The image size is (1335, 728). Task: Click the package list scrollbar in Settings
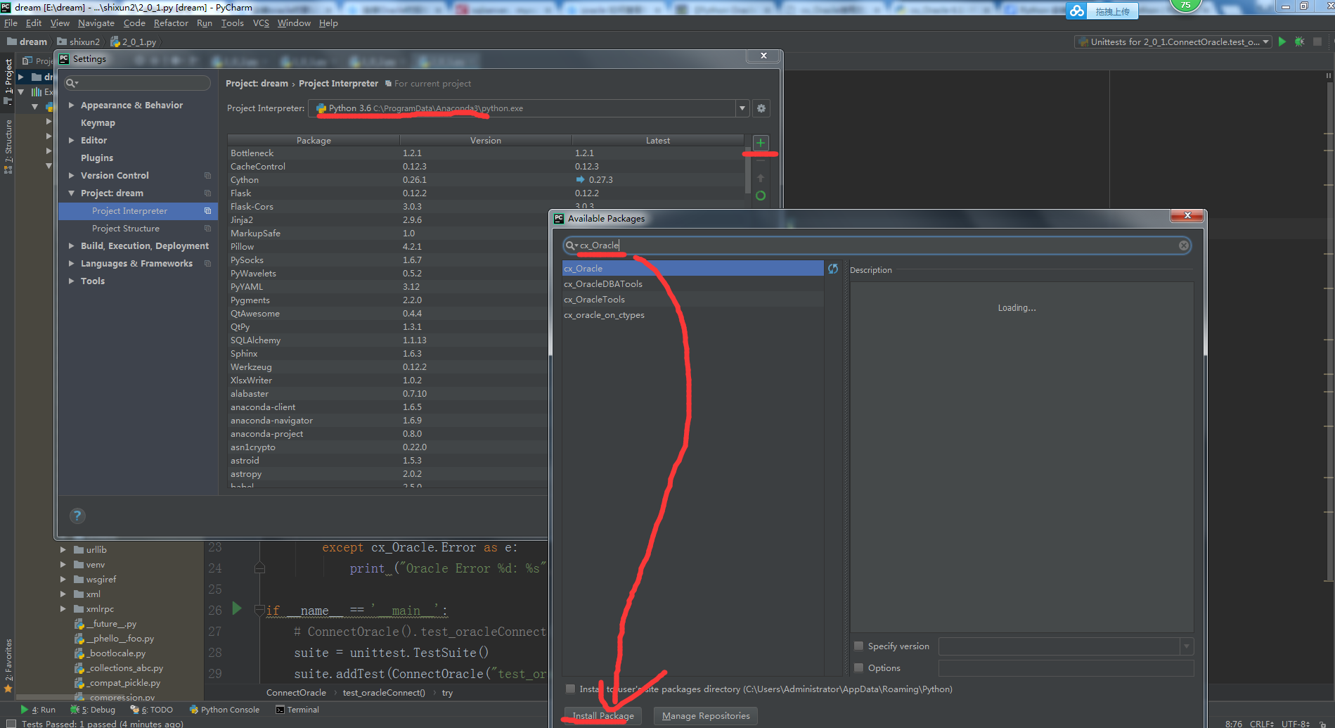[x=747, y=169]
